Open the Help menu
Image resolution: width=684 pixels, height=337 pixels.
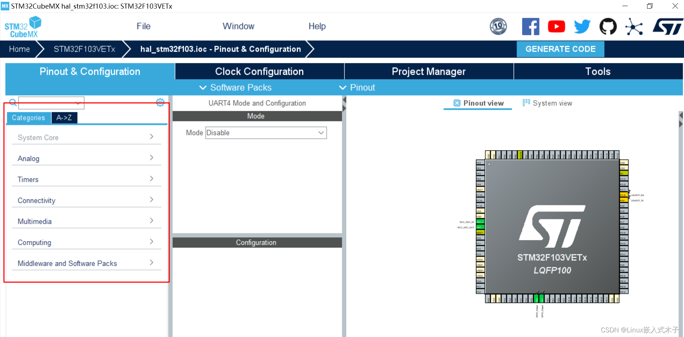tap(317, 26)
